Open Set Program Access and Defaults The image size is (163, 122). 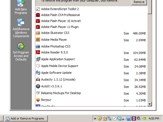21,52
